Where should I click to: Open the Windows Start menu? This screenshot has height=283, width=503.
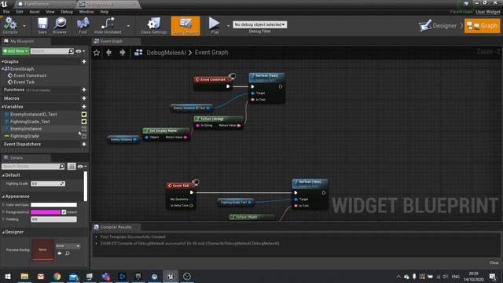pos(8,276)
